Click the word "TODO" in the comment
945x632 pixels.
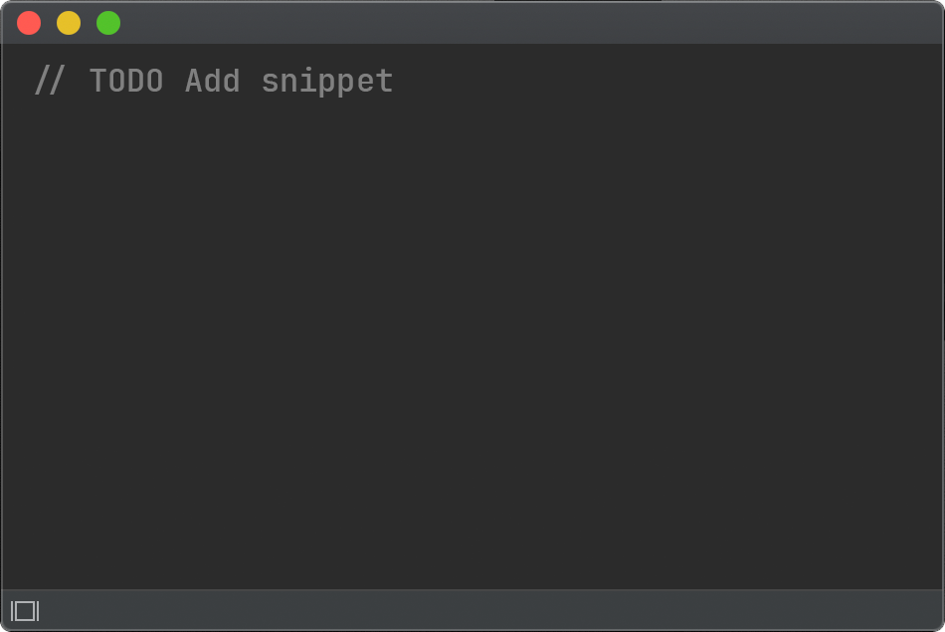coord(126,82)
